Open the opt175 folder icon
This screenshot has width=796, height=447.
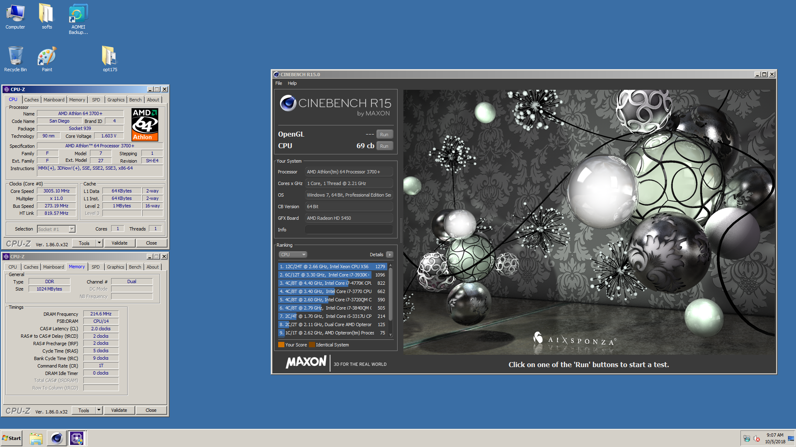tap(110, 59)
